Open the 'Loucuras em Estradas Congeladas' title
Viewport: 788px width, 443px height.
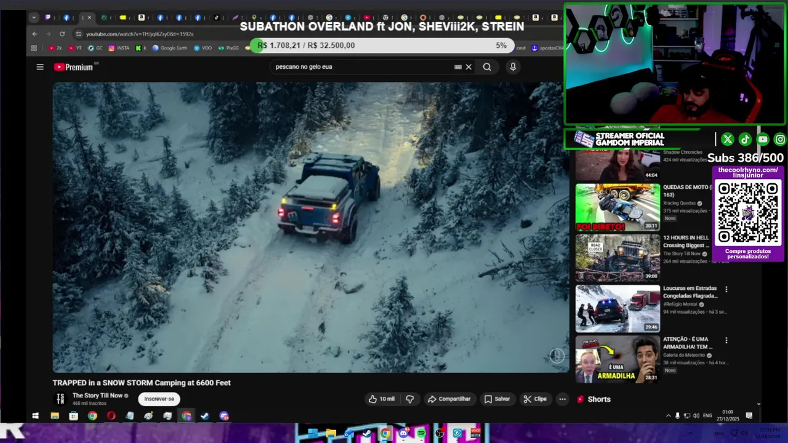[689, 292]
